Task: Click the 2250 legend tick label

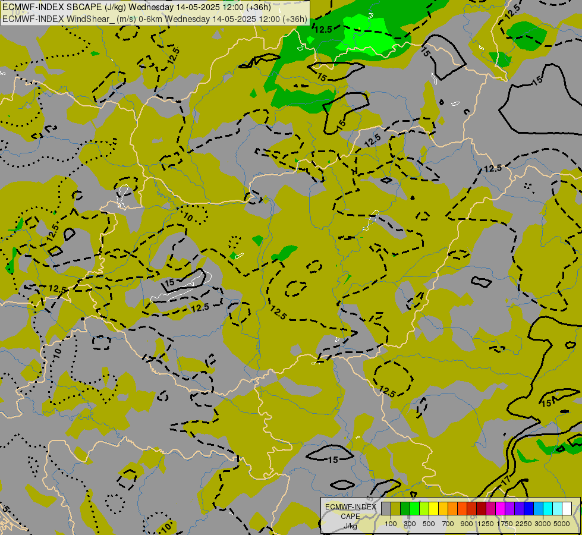Action: [x=524, y=524]
